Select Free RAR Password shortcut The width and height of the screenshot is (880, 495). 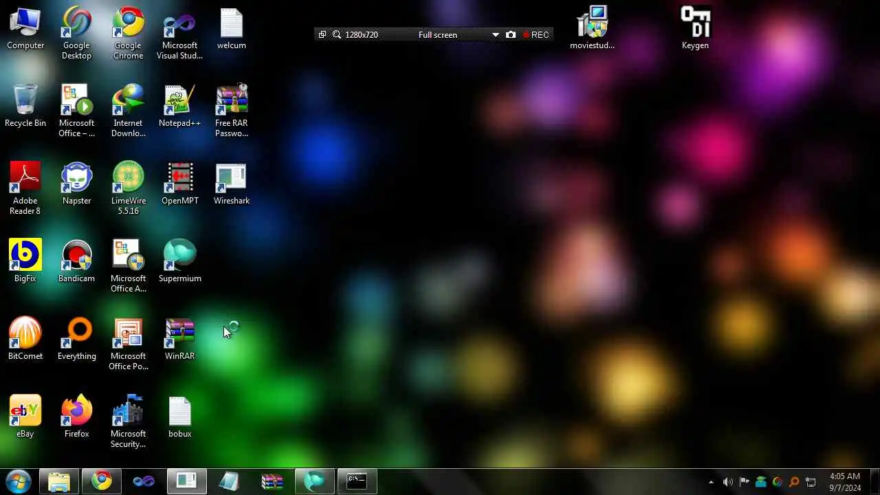[232, 111]
